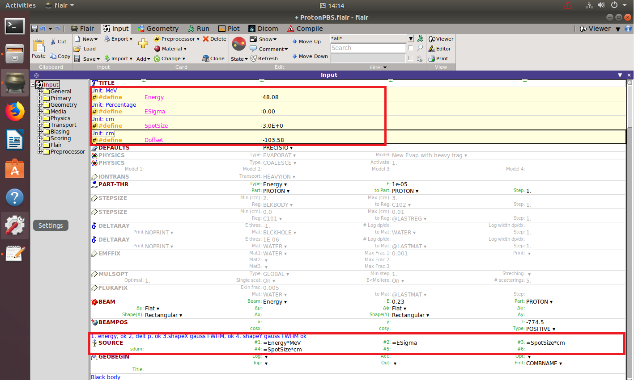Open the BEAM Part PROTON dropdown
Viewport: 634px width, 380px height.
539,302
